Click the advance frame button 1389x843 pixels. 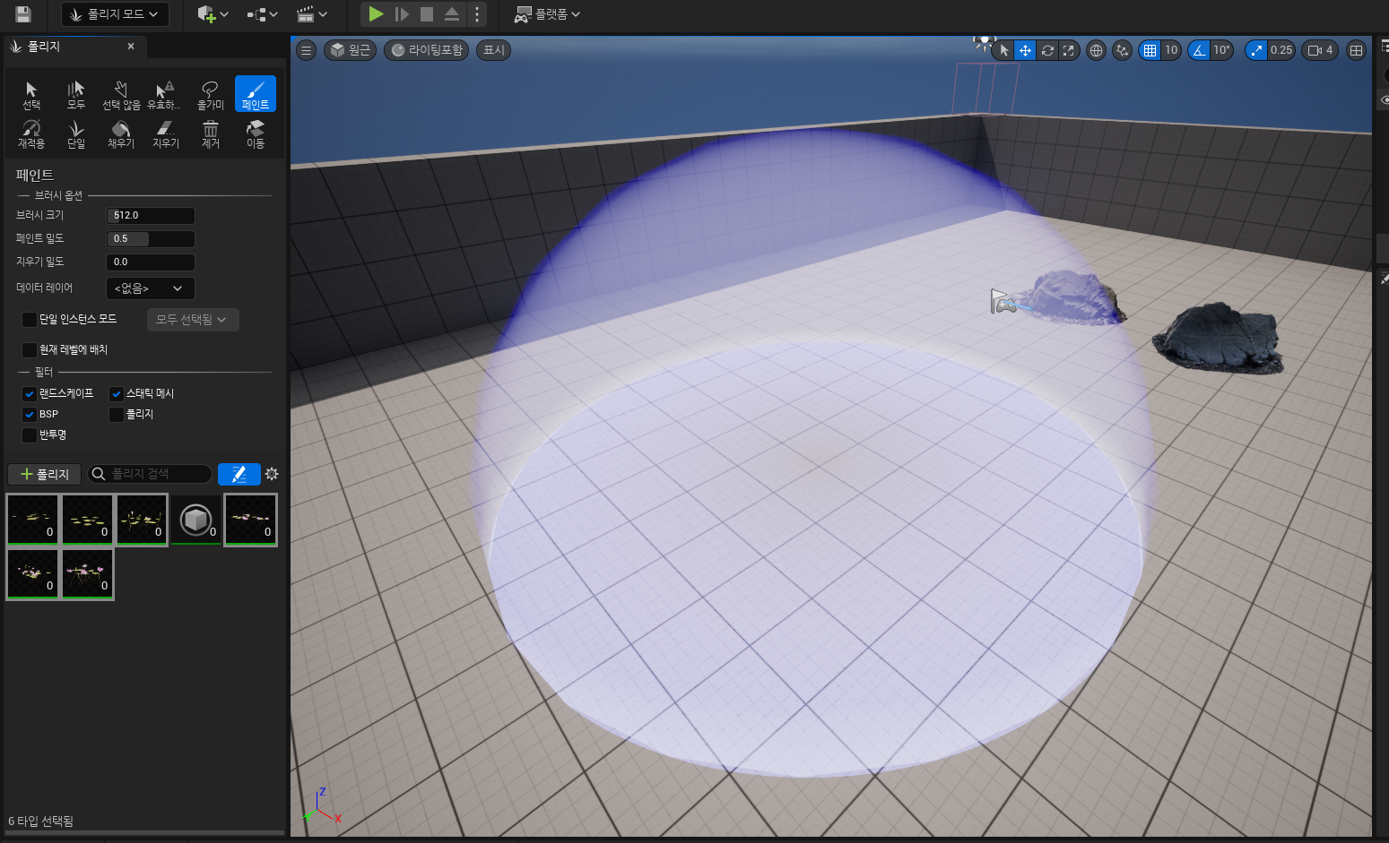coord(402,14)
